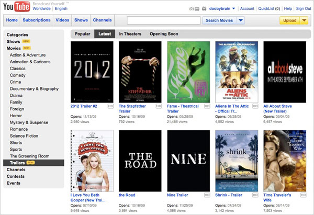Open the 2012 Trailer #2 title link
Image resolution: width=314 pixels, height=215 pixels.
tap(84, 106)
